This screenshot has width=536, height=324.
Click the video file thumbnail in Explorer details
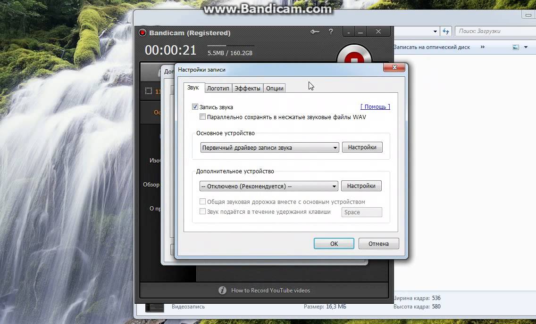154,308
